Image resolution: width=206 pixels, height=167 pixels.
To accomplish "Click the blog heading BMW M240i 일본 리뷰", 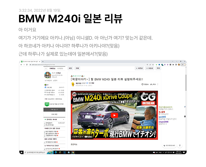I will 71,18.
